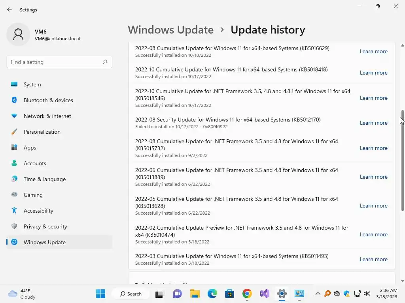Open Microsoft Store from the taskbar
The width and height of the screenshot is (405, 303).
(x=229, y=294)
